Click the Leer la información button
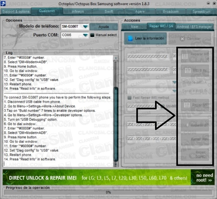Viewport: 217px width, 199px height. (145, 38)
